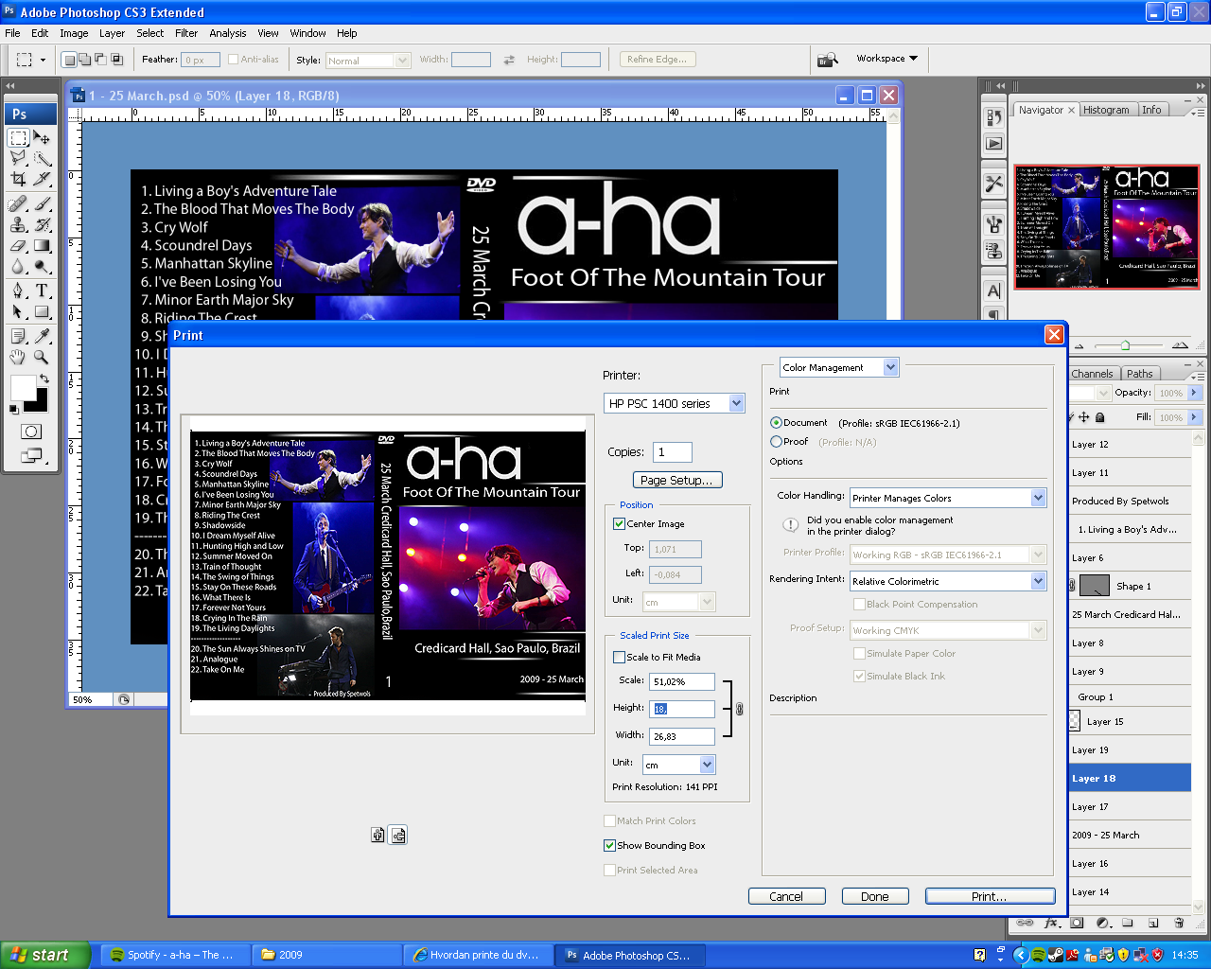Select the Zoom tool
Screen dimensions: 1211x969
(42, 357)
